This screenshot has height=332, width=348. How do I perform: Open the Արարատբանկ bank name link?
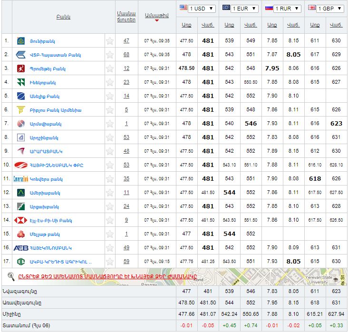(x=46, y=151)
